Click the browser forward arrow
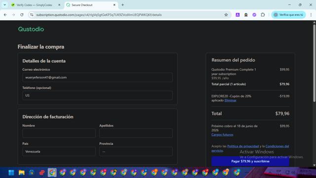The height and width of the screenshot is (178, 316). coord(13,15)
